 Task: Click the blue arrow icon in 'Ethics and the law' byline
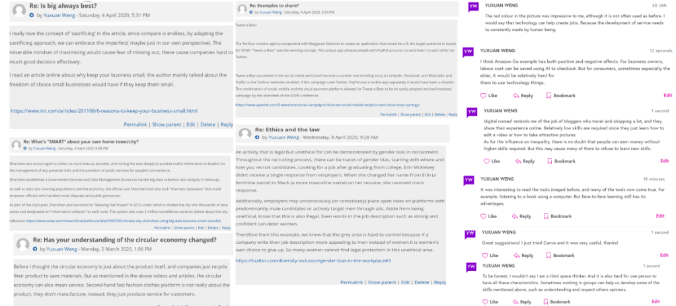[x=258, y=137]
